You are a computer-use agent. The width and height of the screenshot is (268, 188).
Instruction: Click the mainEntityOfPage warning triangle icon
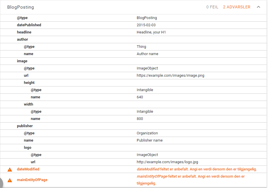coord(10,180)
